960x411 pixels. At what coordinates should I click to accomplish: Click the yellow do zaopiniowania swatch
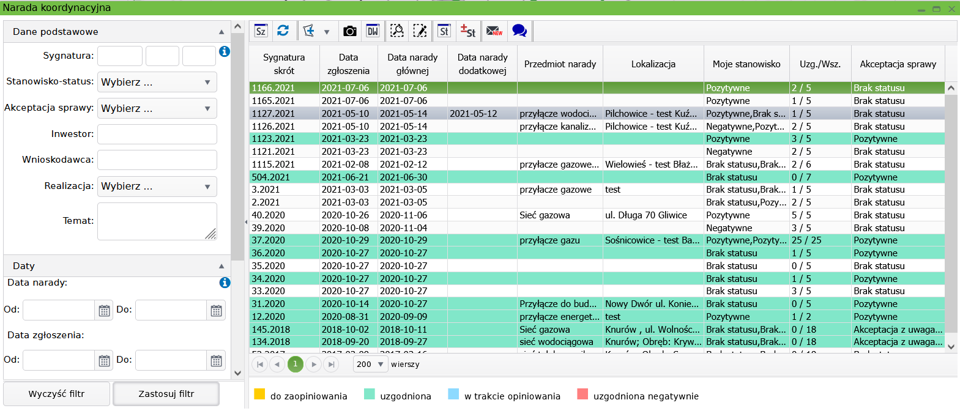click(259, 394)
